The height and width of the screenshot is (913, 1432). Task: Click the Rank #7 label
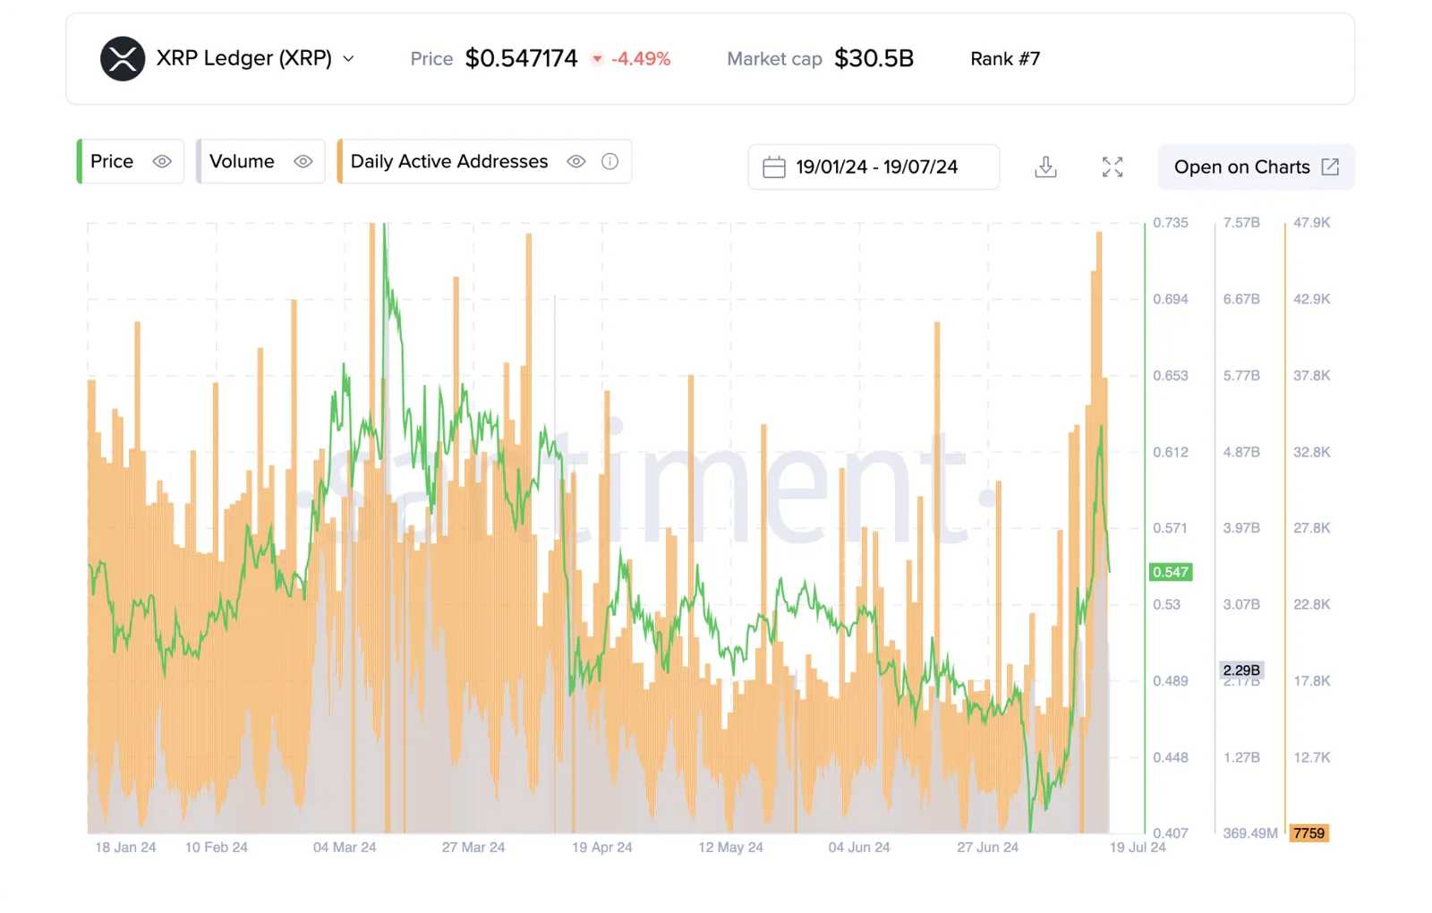[x=1005, y=59]
